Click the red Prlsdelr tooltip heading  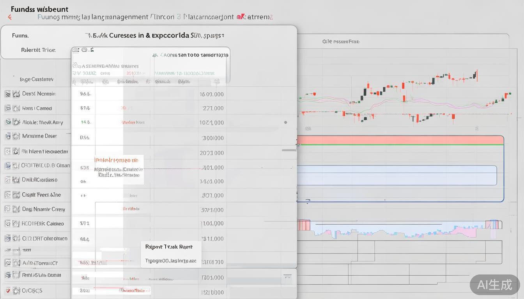[x=116, y=160]
